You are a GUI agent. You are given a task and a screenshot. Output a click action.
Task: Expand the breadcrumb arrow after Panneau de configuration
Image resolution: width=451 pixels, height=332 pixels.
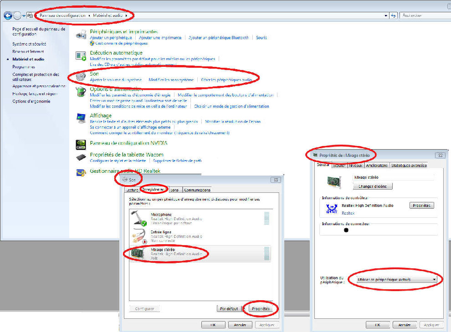point(89,15)
